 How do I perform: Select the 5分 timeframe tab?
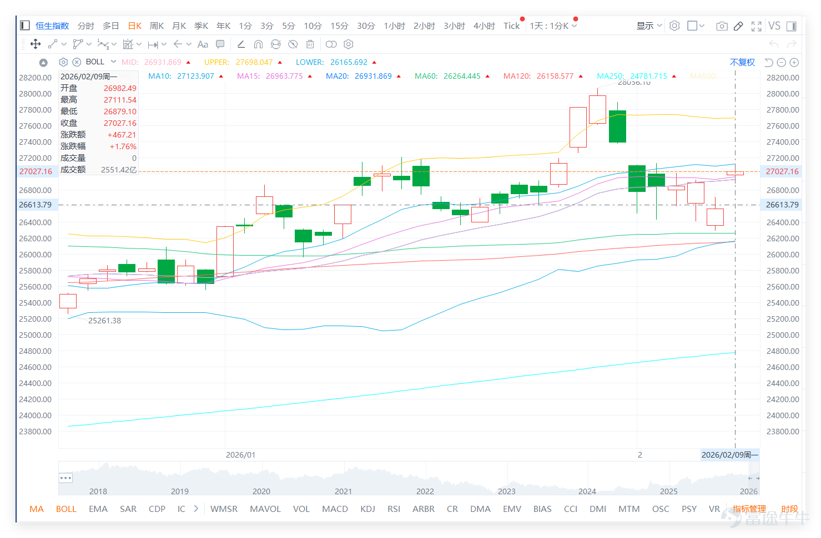tap(289, 26)
